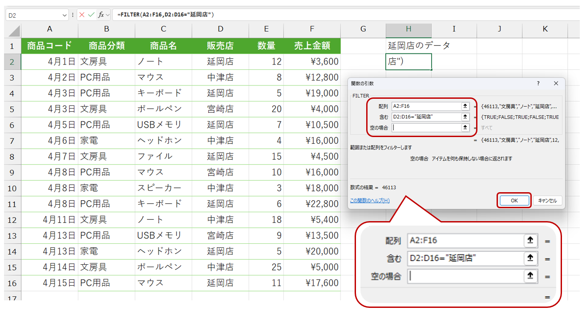The width and height of the screenshot is (582, 315).
Task: Select row 16 header
Action: [x=12, y=283]
